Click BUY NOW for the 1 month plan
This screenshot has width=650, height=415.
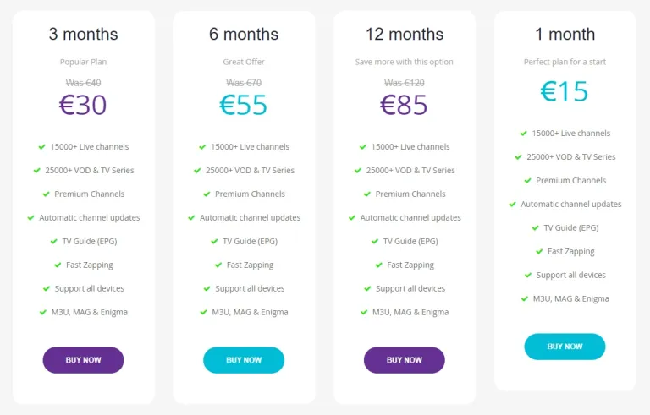tap(565, 347)
